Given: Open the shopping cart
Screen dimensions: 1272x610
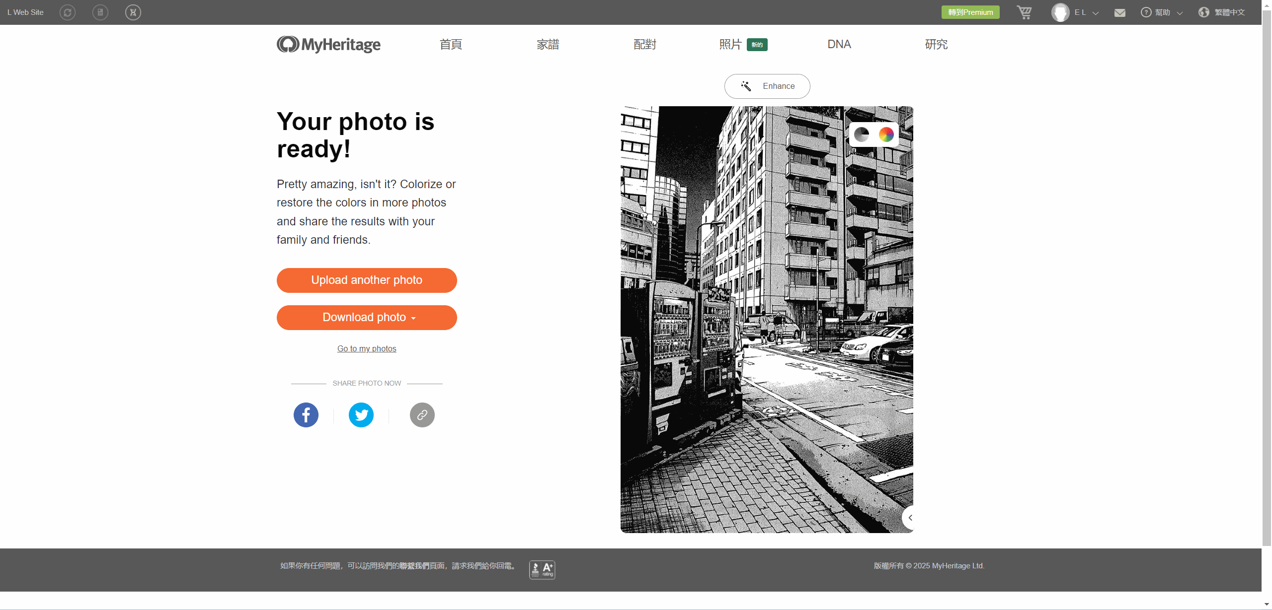Looking at the screenshot, I should click(x=1024, y=12).
